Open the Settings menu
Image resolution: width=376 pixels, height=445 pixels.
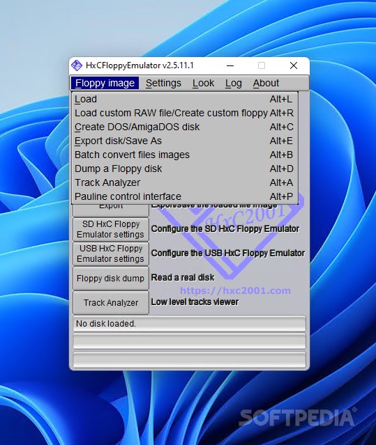[163, 83]
